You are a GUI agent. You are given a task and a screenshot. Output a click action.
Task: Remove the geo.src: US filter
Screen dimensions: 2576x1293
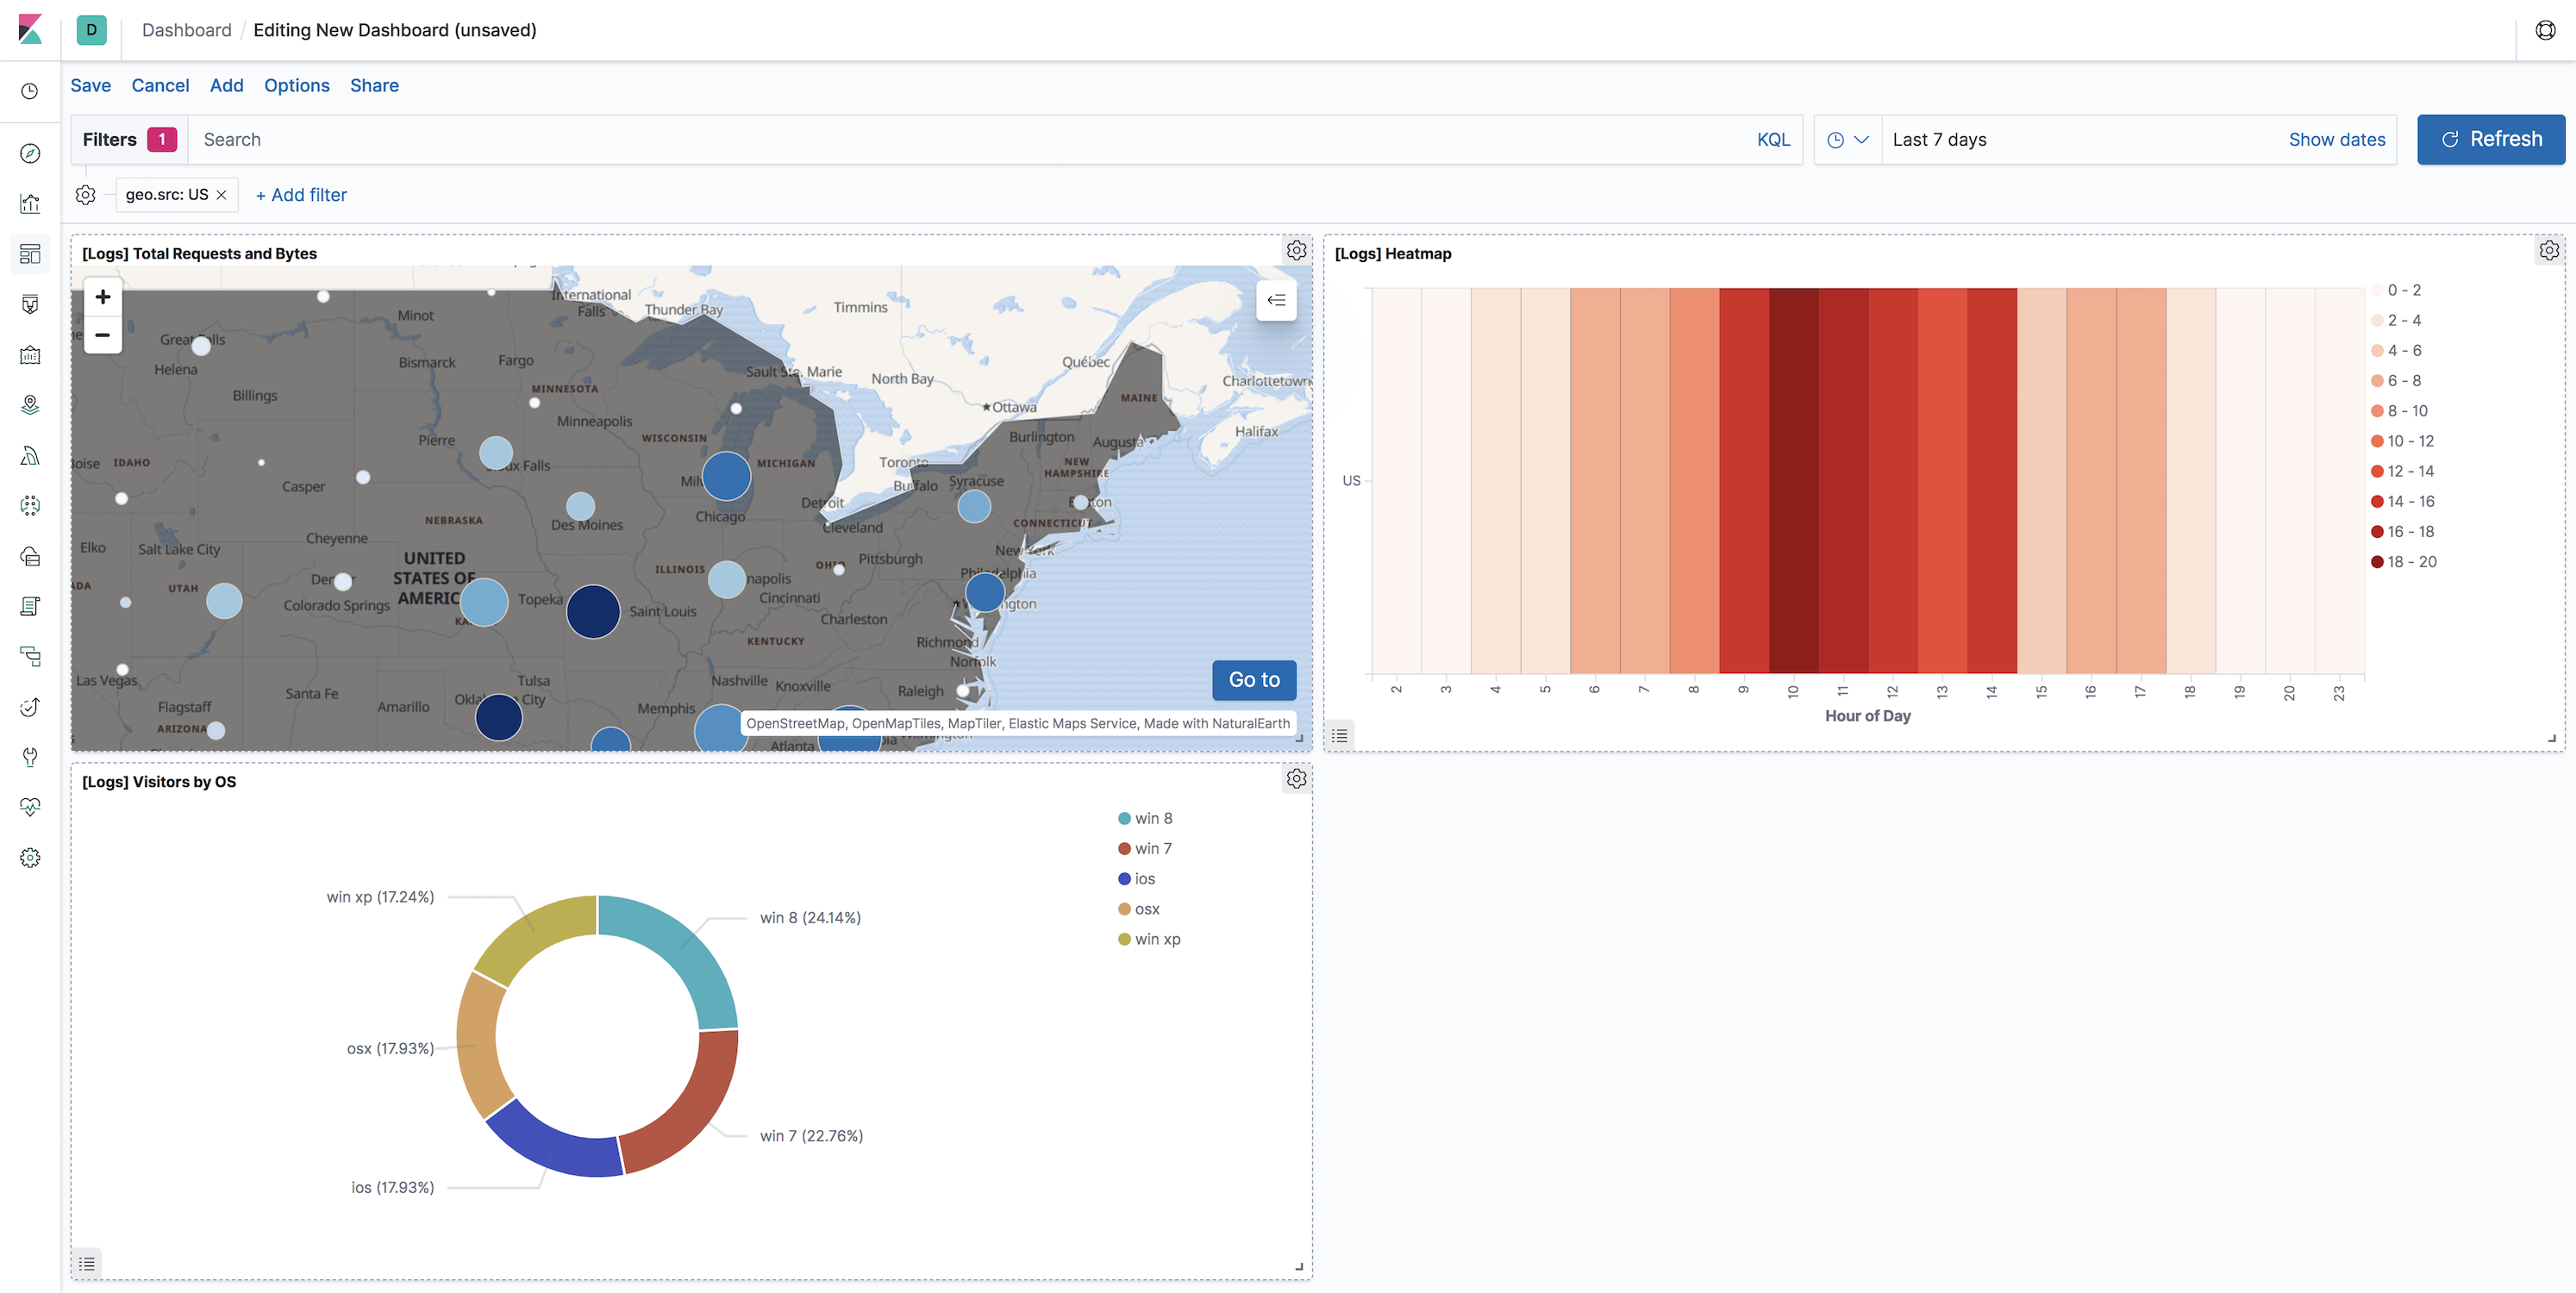[x=221, y=194]
